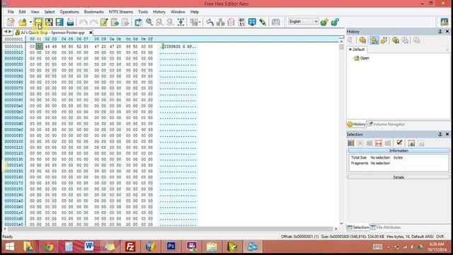Open Photoshop from the taskbar

coord(171,246)
